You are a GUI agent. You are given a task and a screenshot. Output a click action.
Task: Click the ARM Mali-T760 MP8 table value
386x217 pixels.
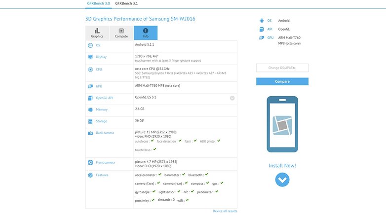coord(157,86)
